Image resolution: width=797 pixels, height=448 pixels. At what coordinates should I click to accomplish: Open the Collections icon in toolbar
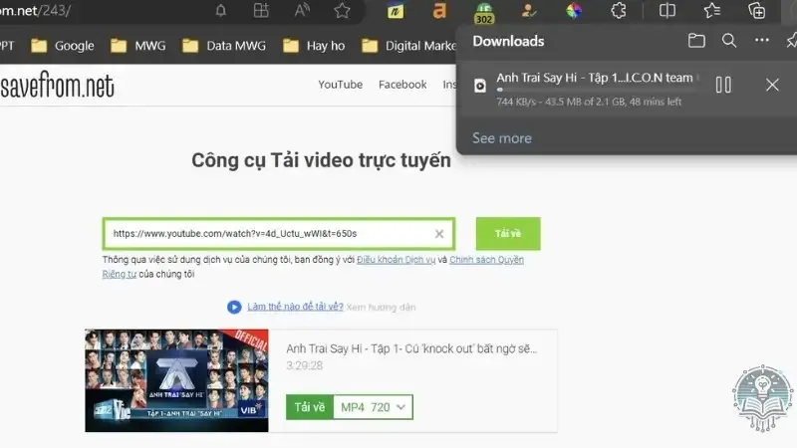point(756,11)
